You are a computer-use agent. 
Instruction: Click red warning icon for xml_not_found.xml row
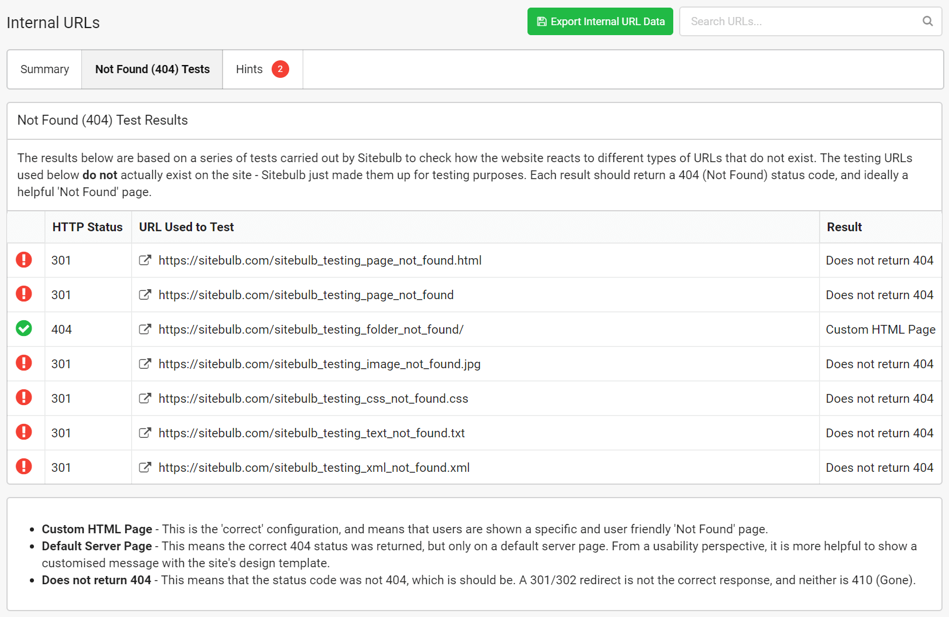(x=24, y=467)
